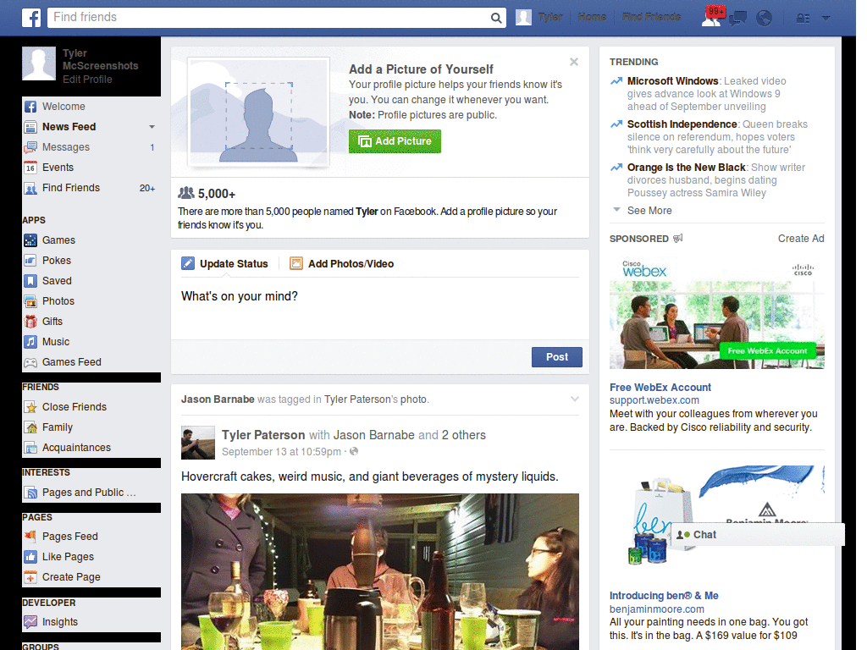Open the privacy shortcuts lock icon
This screenshot has width=867, height=650.
point(801,18)
